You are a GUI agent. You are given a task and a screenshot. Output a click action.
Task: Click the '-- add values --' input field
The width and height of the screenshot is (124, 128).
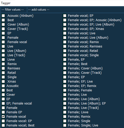coord(76,10)
